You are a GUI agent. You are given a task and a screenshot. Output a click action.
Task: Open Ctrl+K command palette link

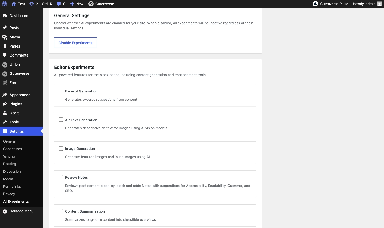pyautogui.click(x=47, y=4)
